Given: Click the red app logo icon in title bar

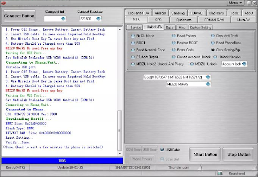Looking at the screenshot, I should (3, 3).
